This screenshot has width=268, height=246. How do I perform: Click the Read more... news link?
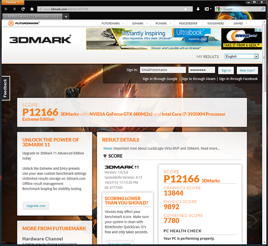(210, 148)
